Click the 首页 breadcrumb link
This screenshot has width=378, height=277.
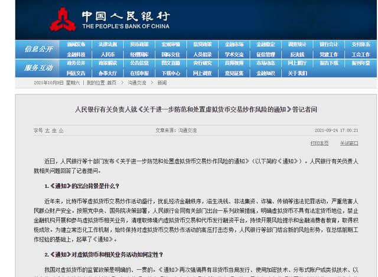pyautogui.click(x=112, y=83)
